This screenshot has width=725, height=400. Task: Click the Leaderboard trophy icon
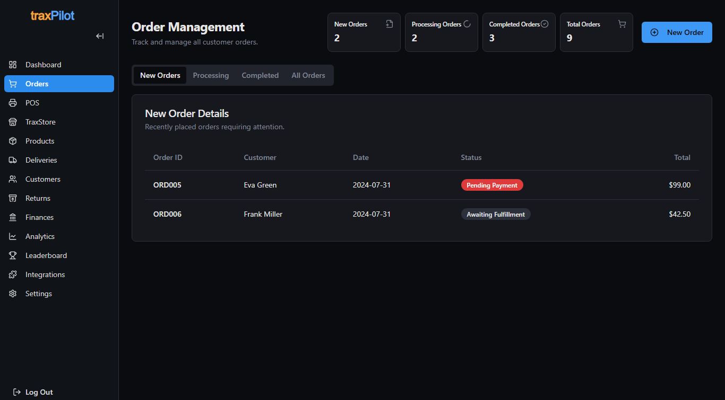click(13, 255)
